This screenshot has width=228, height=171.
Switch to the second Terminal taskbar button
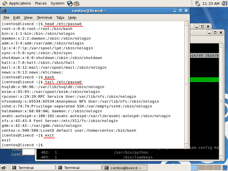coord(79,168)
